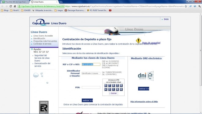This screenshot has width=202, height=114.
Task: Click the DNI electrónico logo
Action: click(x=146, y=76)
